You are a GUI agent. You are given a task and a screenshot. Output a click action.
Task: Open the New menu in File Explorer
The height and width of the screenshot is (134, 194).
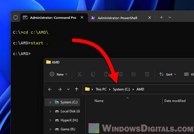[59, 74]
